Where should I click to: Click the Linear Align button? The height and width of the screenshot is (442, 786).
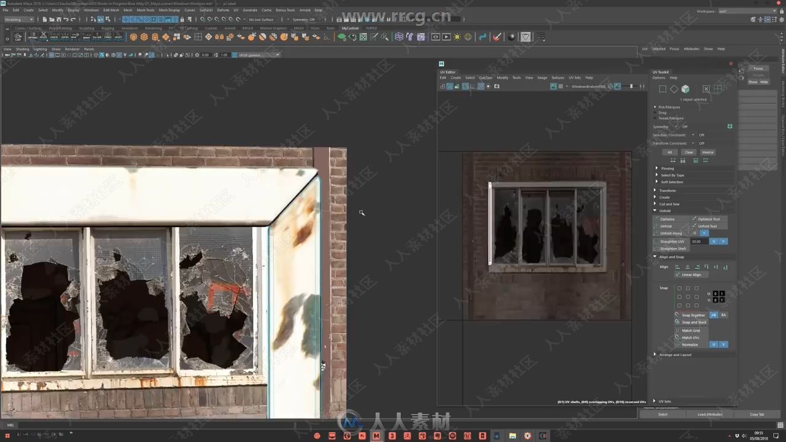[691, 274]
